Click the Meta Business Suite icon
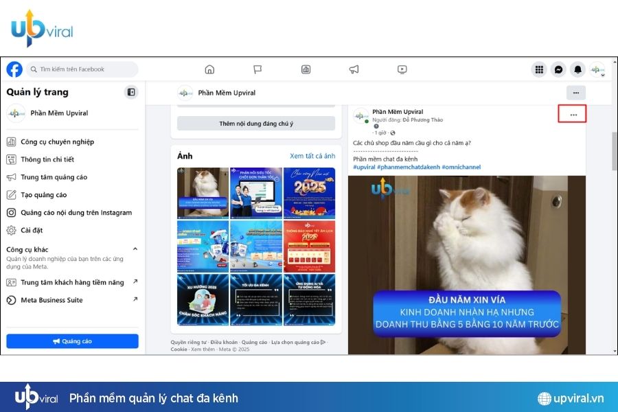The width and height of the screenshot is (618, 412). [x=12, y=300]
